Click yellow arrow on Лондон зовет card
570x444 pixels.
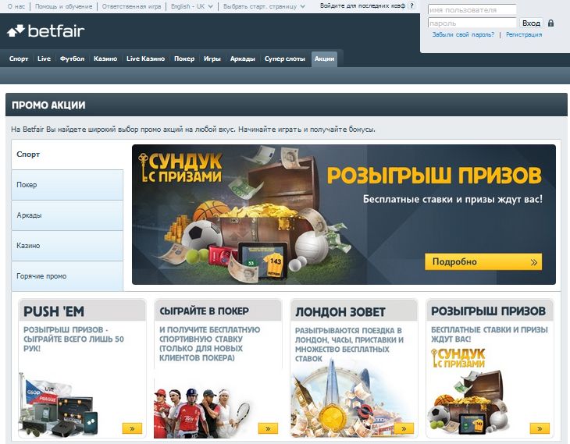(404, 428)
